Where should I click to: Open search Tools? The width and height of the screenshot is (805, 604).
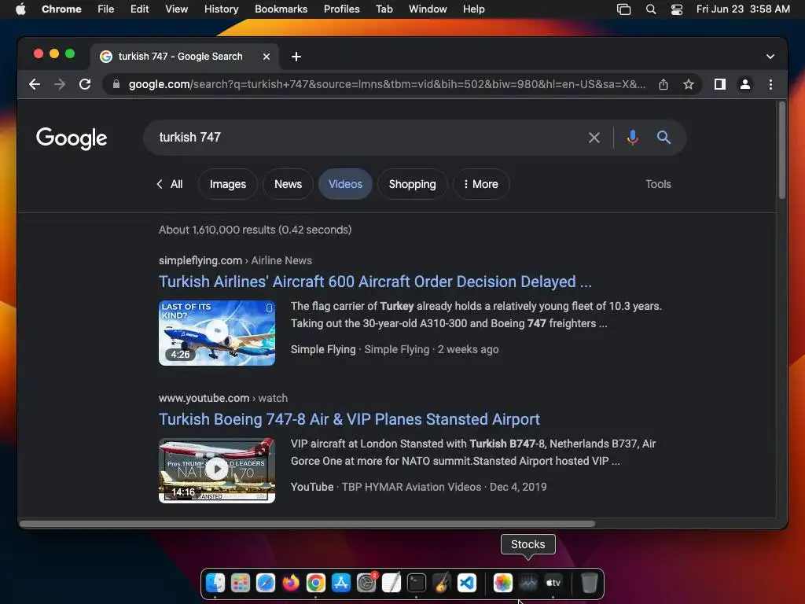pyautogui.click(x=658, y=184)
